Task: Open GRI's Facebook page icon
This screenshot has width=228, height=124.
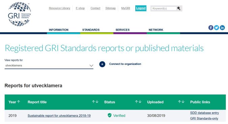Action: click(211, 28)
